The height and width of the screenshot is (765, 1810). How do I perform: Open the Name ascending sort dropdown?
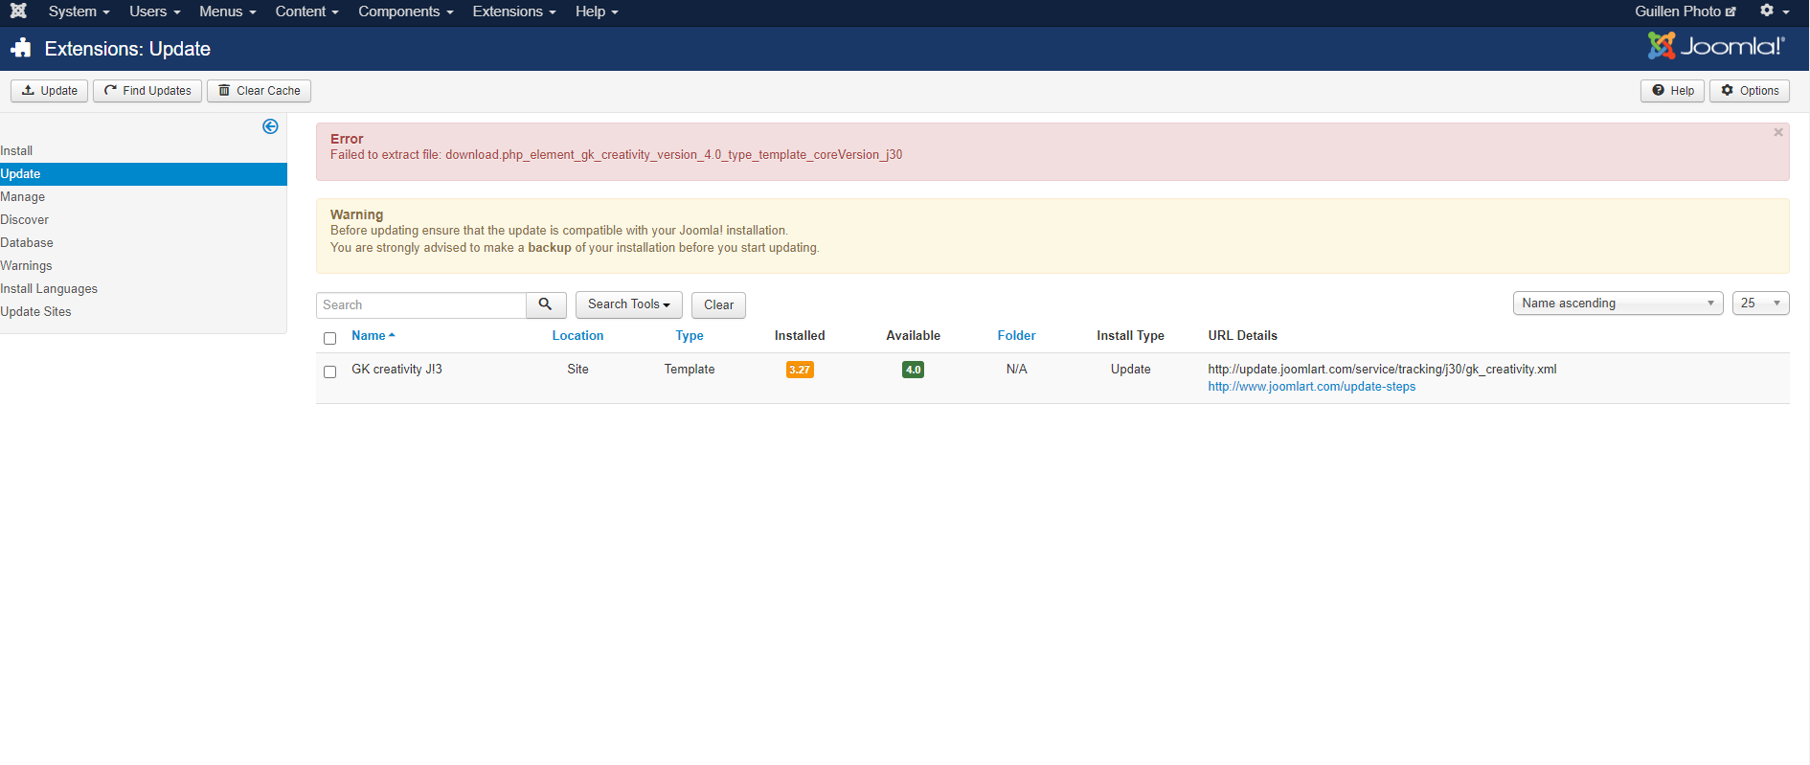coord(1618,304)
